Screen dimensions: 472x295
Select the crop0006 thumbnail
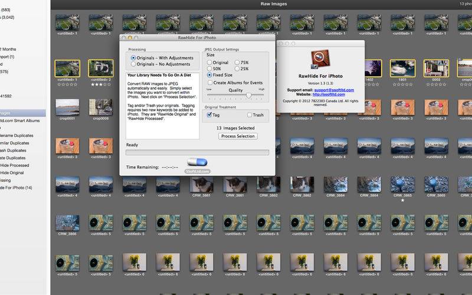101,107
